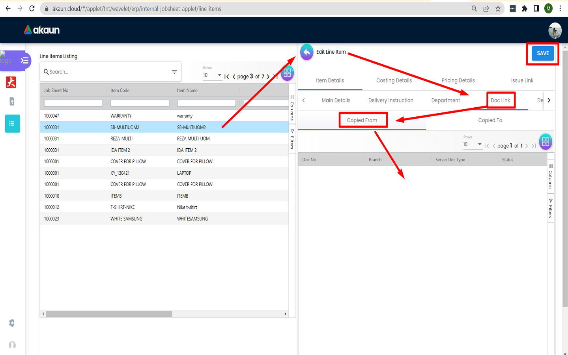Click the grid view icon in right panel
The image size is (568, 355).
[546, 142]
